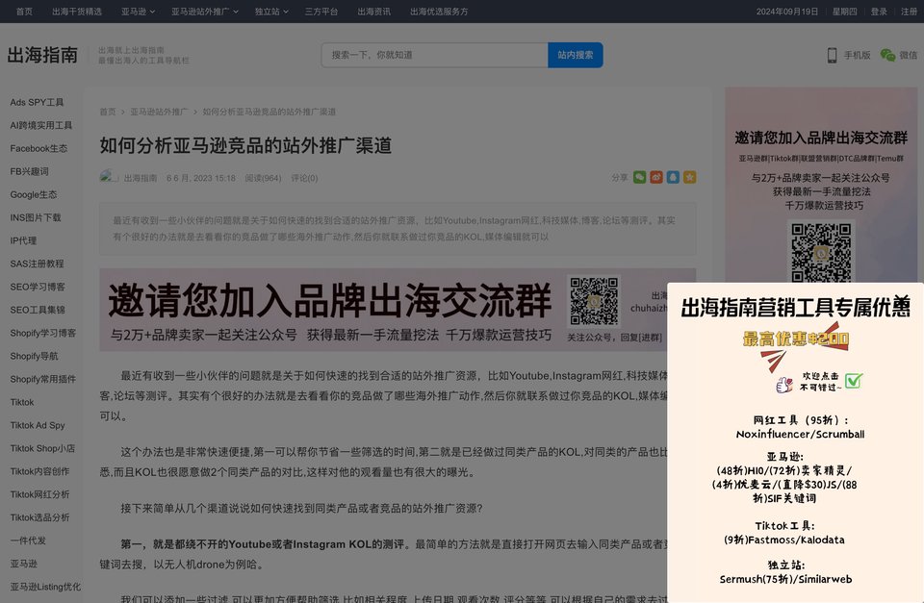Click the 出海指南 site logo
This screenshot has height=603, width=924.
(x=42, y=55)
